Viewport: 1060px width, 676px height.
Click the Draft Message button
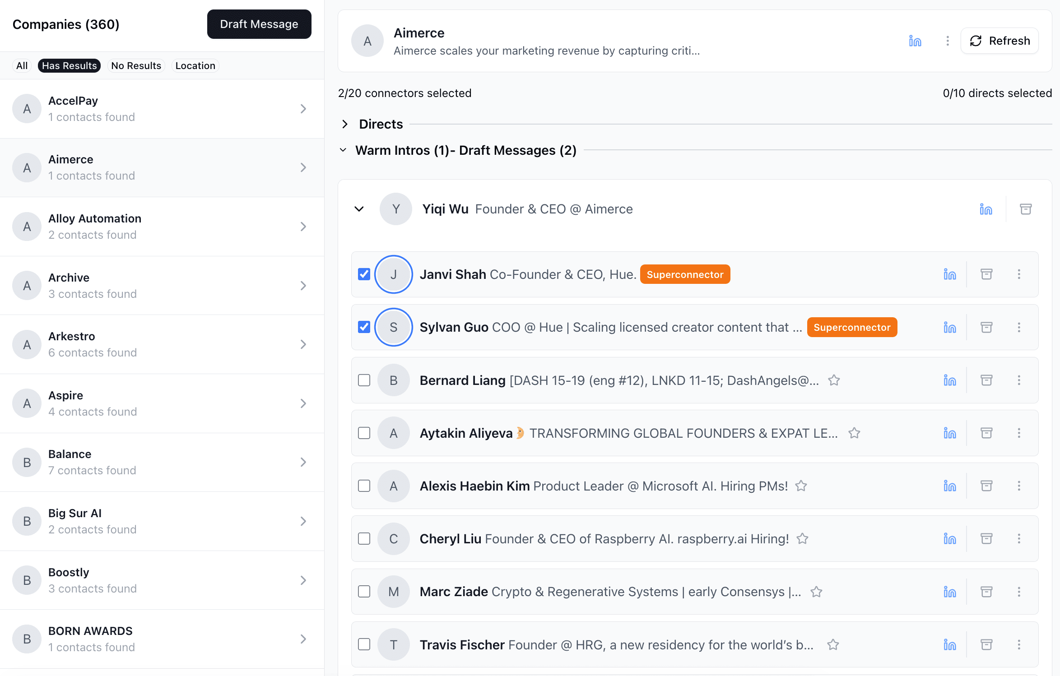pos(259,24)
